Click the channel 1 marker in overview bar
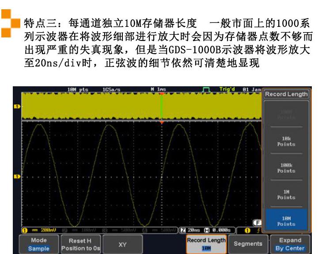 coord(17,106)
